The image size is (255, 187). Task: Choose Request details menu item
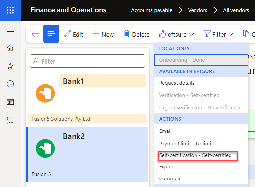[x=201, y=83]
